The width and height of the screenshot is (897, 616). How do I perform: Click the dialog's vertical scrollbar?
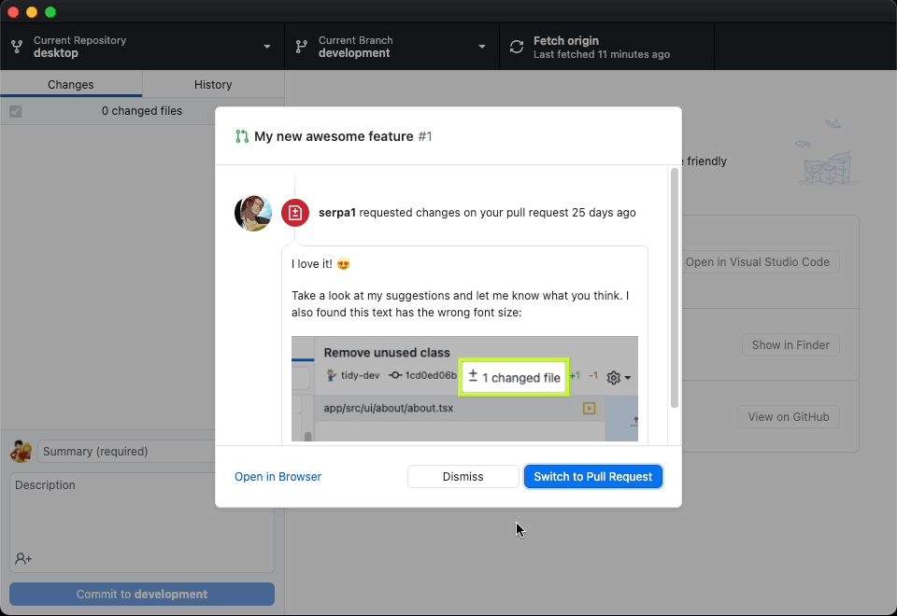[x=675, y=288]
